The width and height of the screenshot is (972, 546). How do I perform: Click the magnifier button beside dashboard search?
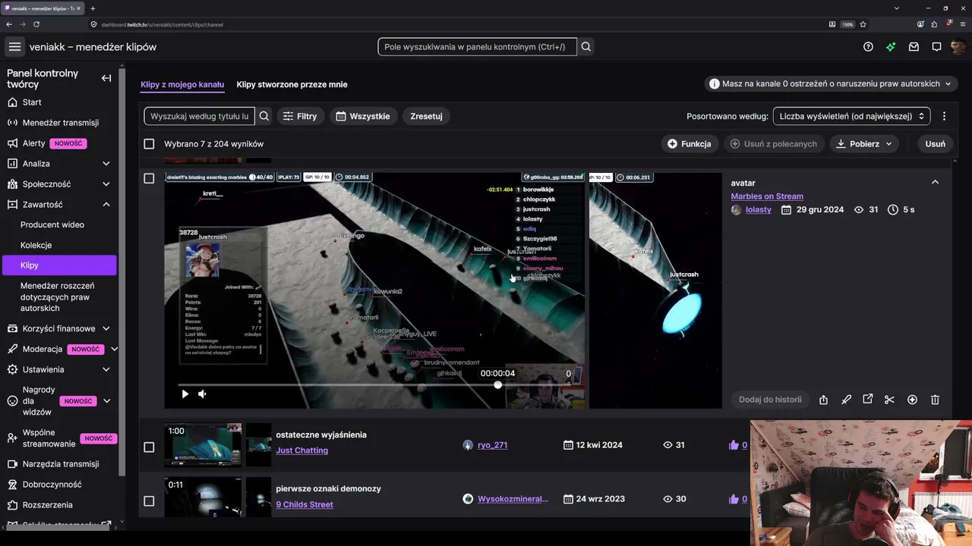click(586, 47)
